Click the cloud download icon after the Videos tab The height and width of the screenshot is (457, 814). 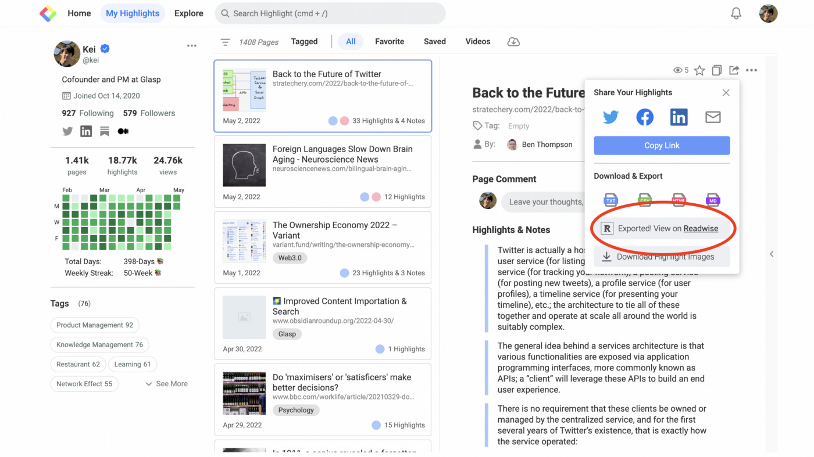[513, 42]
